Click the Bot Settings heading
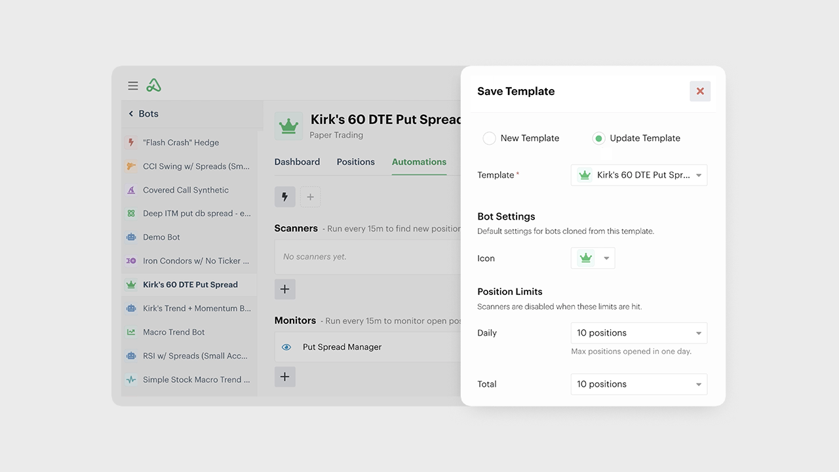This screenshot has width=839, height=472. click(x=506, y=216)
